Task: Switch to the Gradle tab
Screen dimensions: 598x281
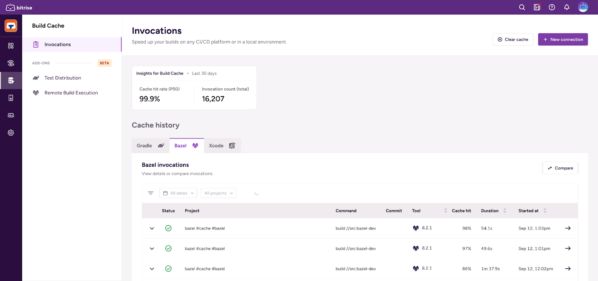Action: point(150,146)
